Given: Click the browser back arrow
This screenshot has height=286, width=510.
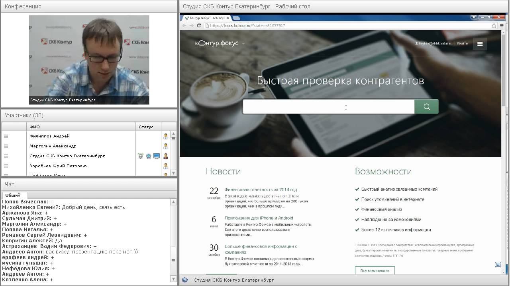Looking at the screenshot, I should 184,25.
